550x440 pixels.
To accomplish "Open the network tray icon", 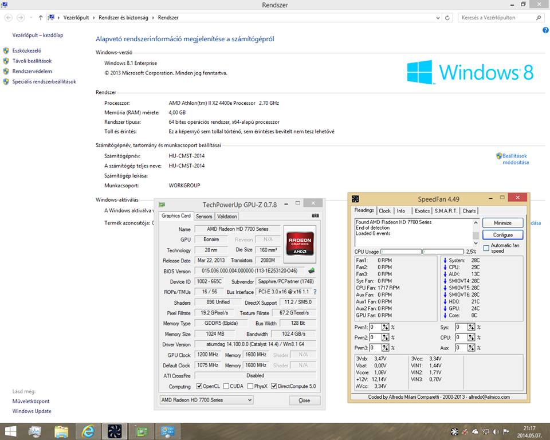I will pos(485,431).
